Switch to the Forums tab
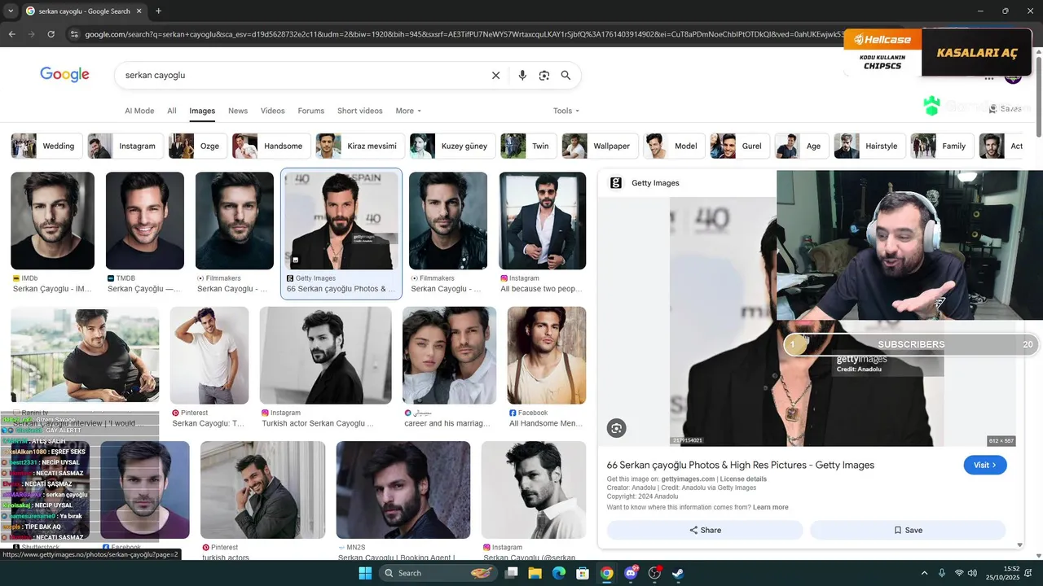 311,111
